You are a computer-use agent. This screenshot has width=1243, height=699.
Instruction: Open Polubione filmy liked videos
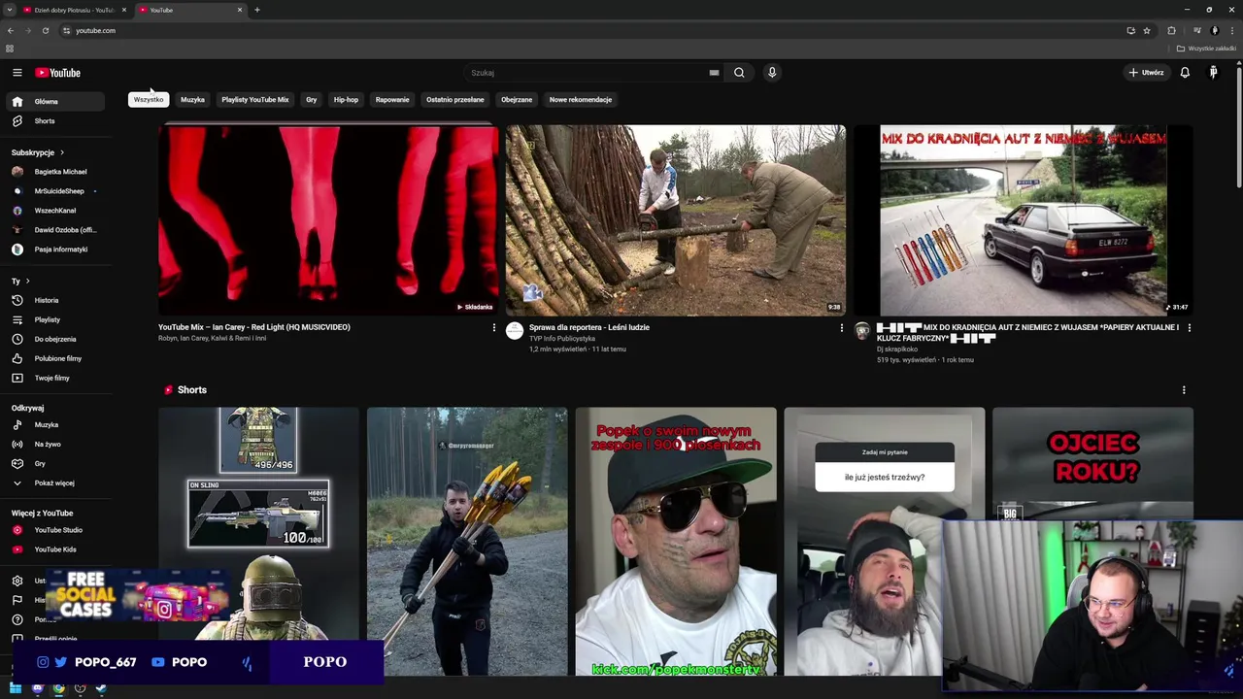[x=54, y=358]
